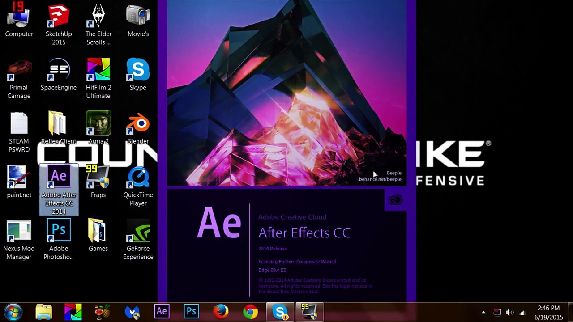Switch to Skype in the taskbar
Screen dimensions: 573x322
(x=280, y=312)
